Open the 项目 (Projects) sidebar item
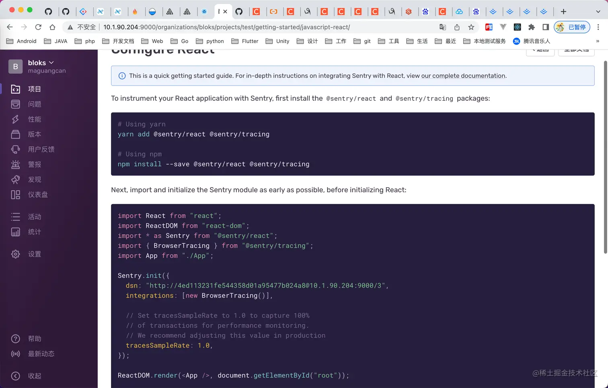This screenshot has height=388, width=608. click(27, 89)
